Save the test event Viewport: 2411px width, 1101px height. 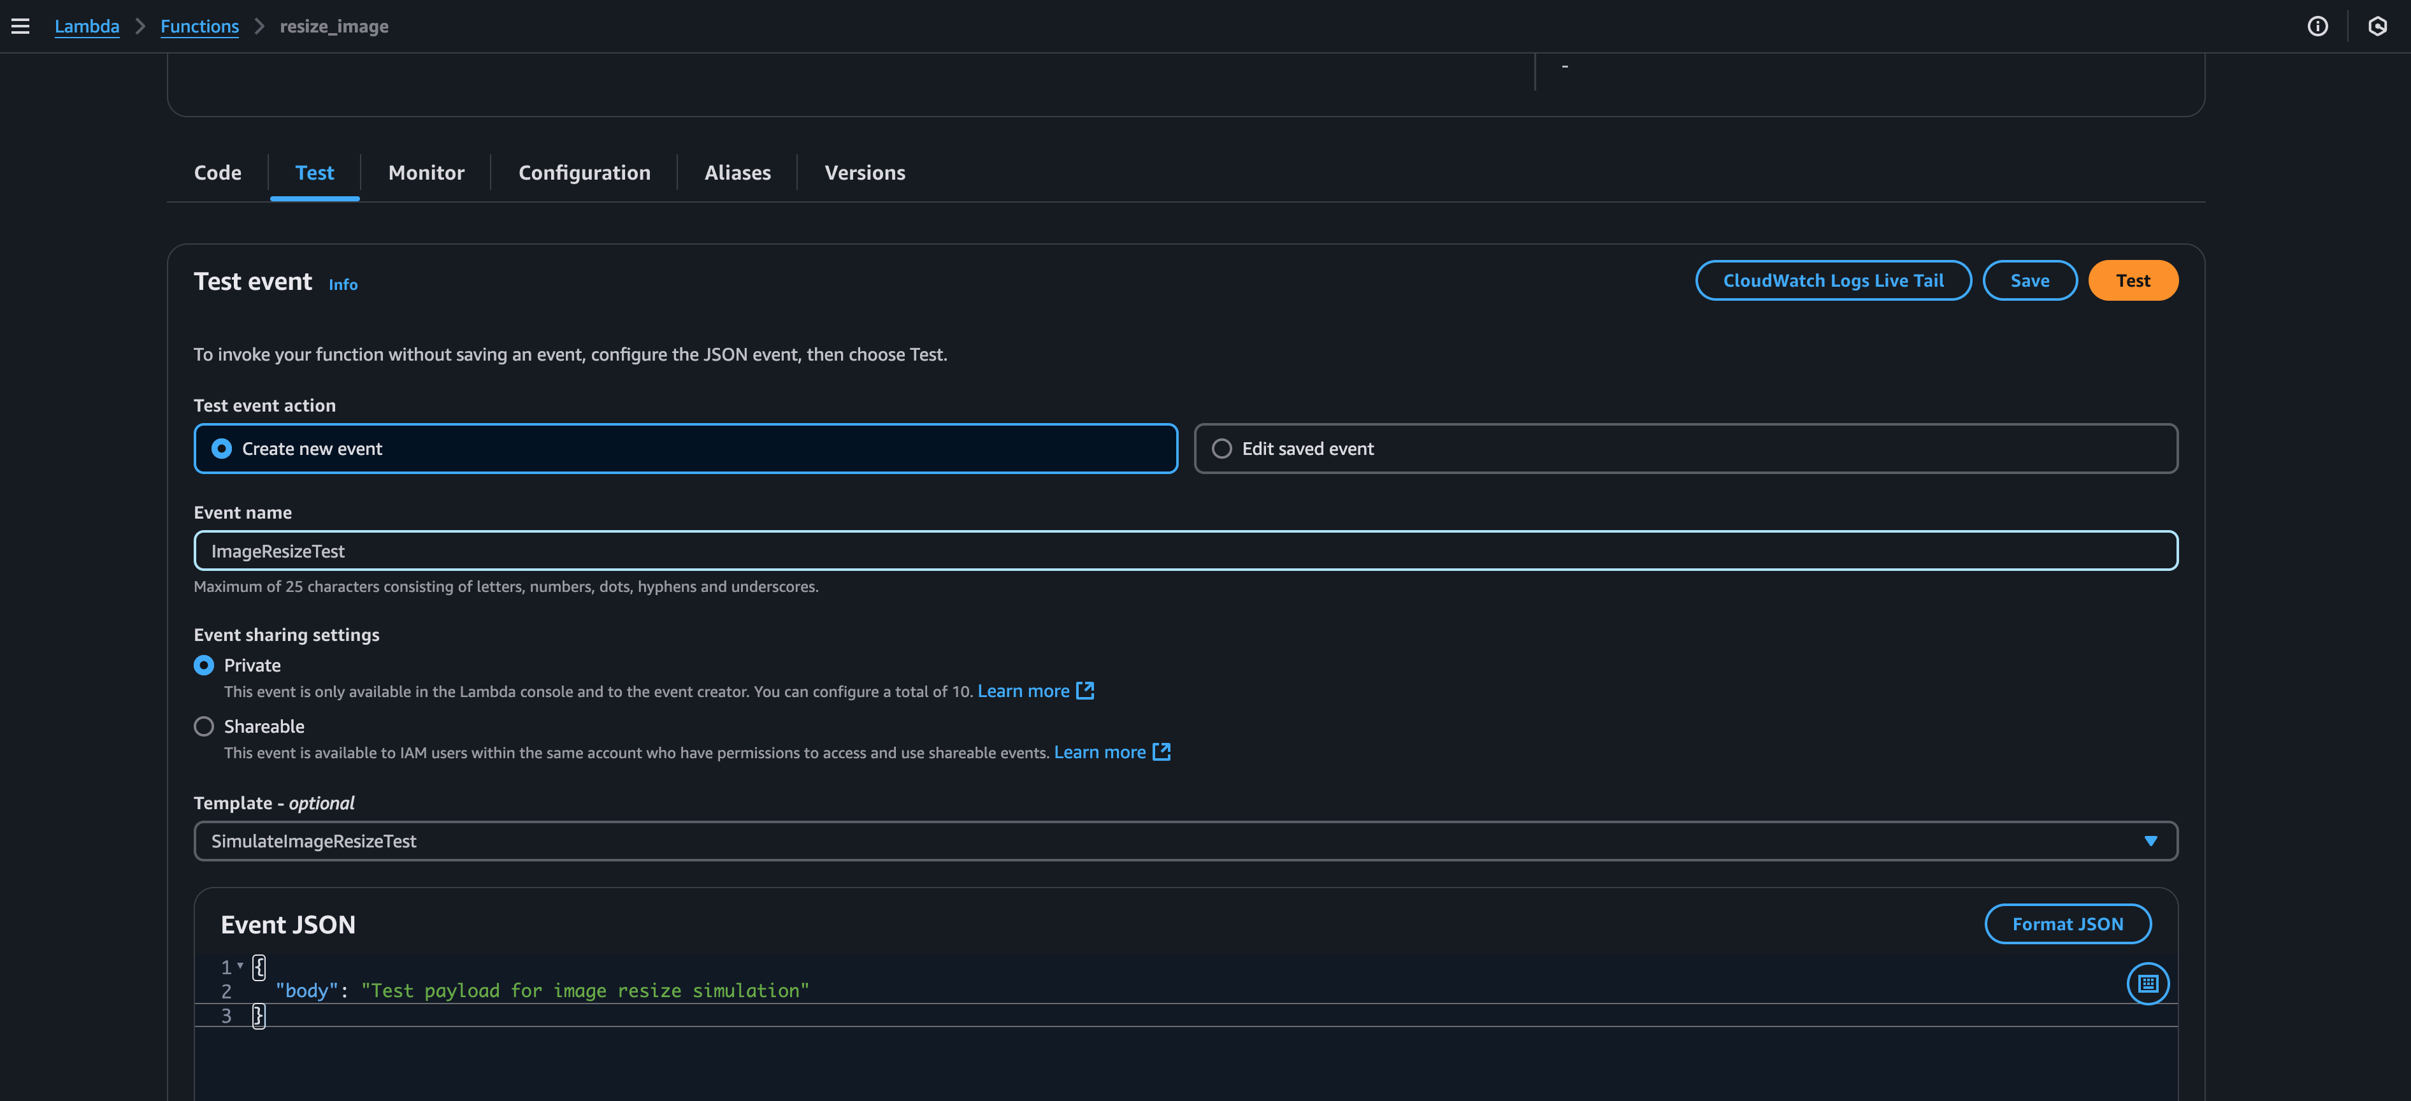point(2029,280)
